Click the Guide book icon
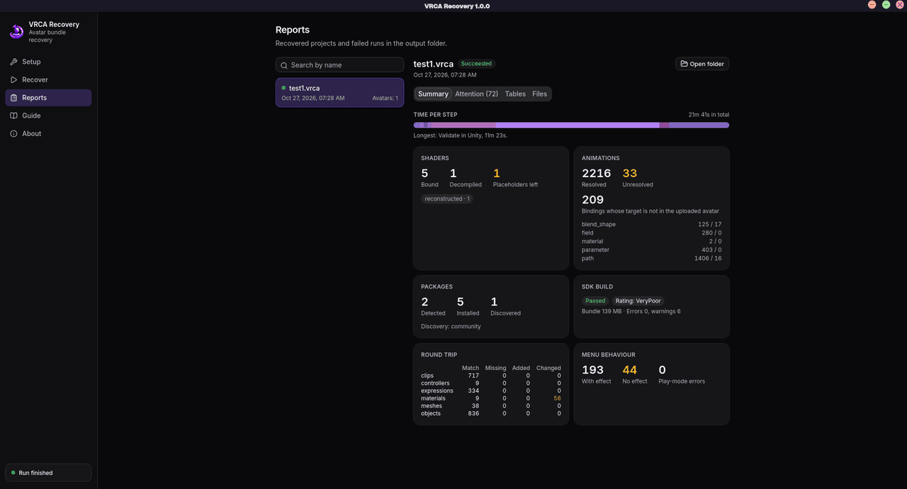907x489 pixels. coord(13,116)
